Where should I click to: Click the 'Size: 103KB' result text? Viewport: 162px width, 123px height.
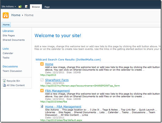(x=74, y=72)
